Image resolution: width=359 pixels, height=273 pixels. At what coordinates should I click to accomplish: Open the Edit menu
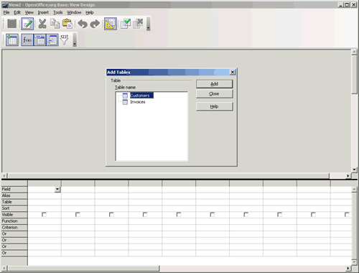[17, 12]
